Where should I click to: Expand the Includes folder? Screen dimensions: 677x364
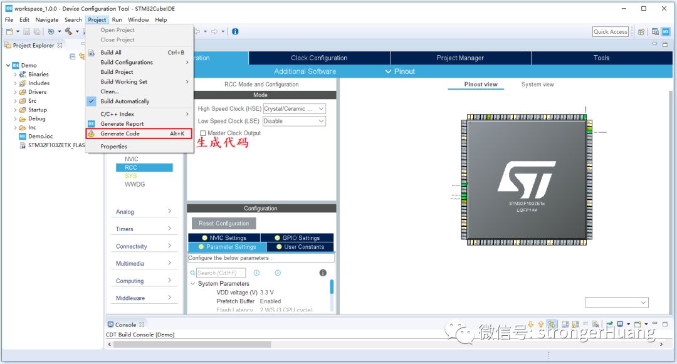tap(15, 83)
